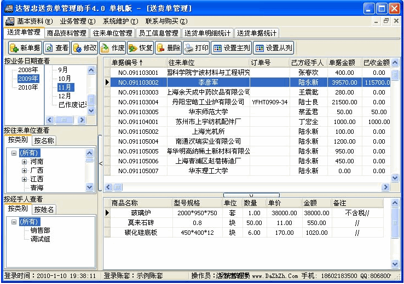Click the main grid horizontal scrollbar right arrow

(x=385, y=187)
